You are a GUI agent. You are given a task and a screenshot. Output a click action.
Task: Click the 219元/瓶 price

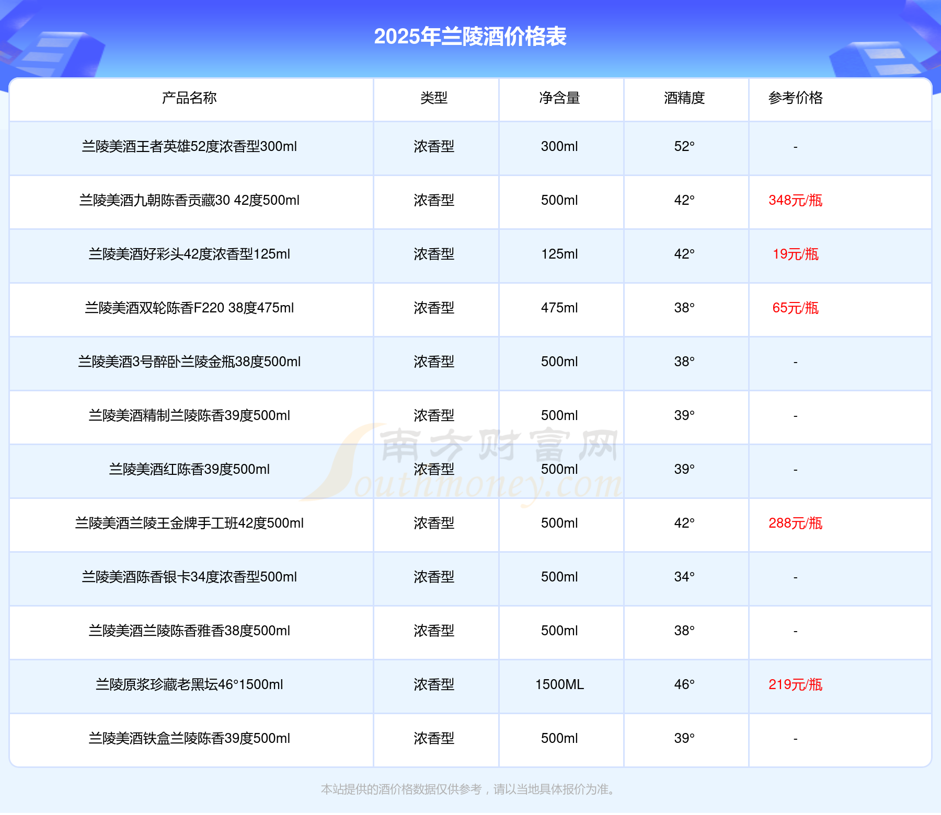tap(795, 684)
